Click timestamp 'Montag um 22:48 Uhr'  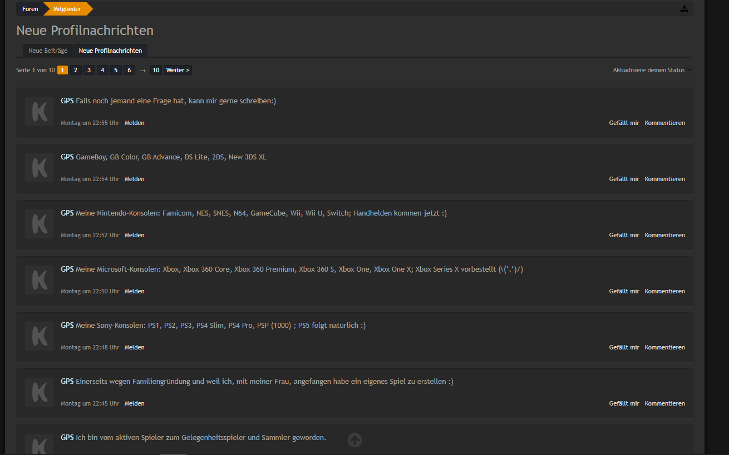(90, 347)
